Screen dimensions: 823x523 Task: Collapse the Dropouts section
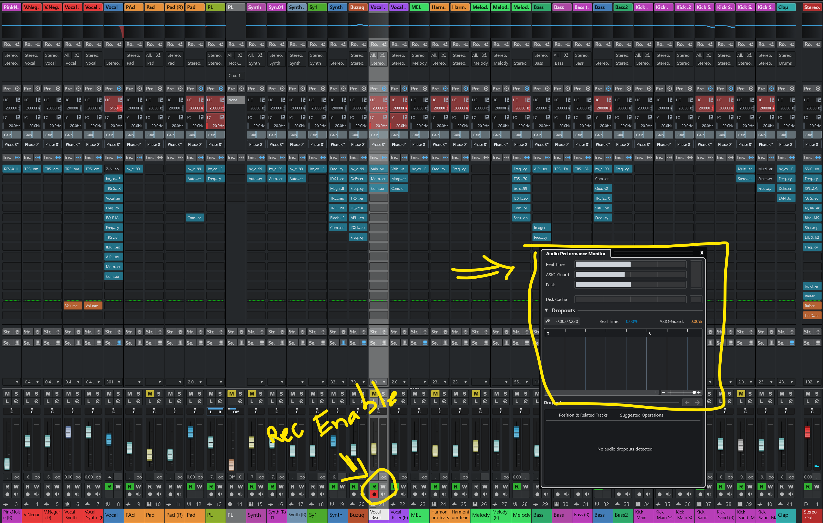coord(547,310)
